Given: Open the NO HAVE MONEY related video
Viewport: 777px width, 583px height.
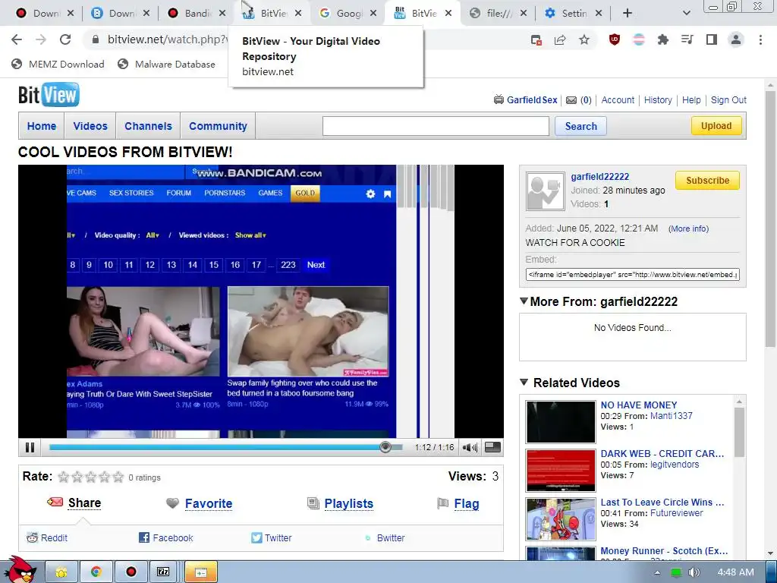Looking at the screenshot, I should (638, 405).
